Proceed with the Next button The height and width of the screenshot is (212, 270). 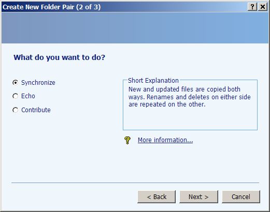198,196
